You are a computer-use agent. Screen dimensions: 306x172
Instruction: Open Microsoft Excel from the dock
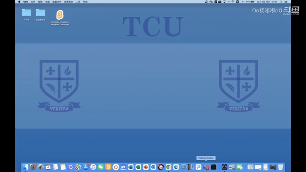click(x=138, y=167)
